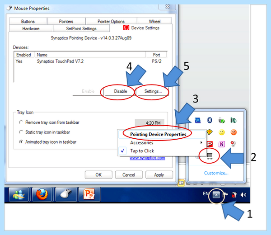Click the Action Center flag icon
This screenshot has height=235, width=271.
click(x=225, y=195)
